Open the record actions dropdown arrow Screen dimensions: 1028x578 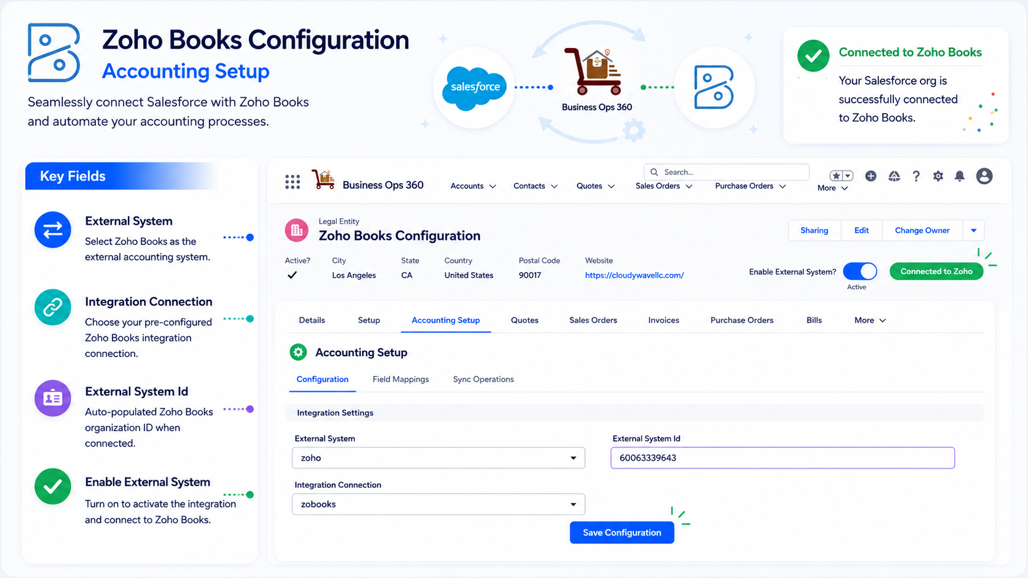click(x=973, y=230)
